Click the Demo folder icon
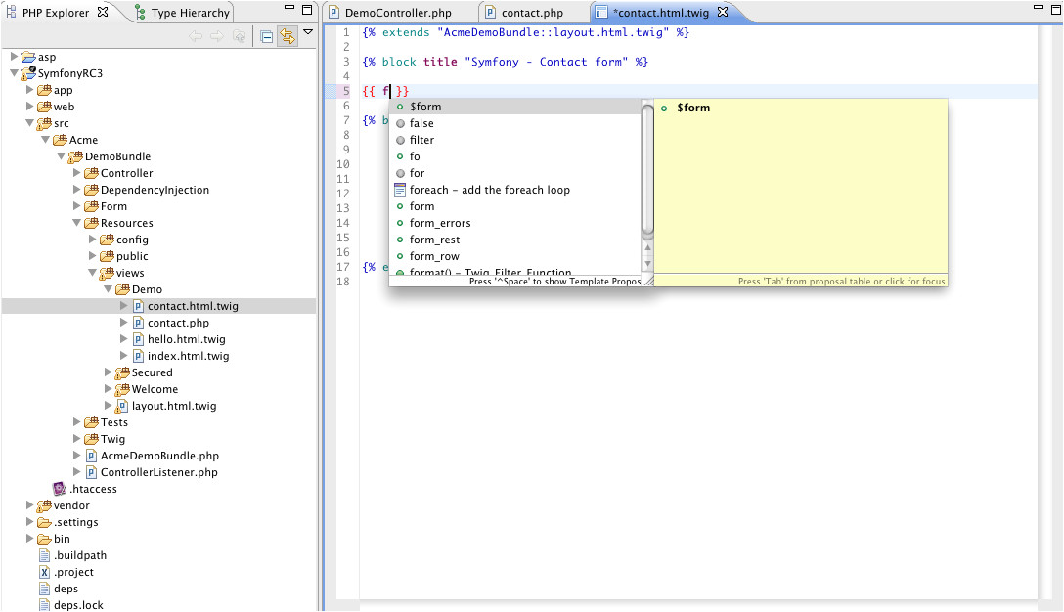1064x612 pixels. 122,289
